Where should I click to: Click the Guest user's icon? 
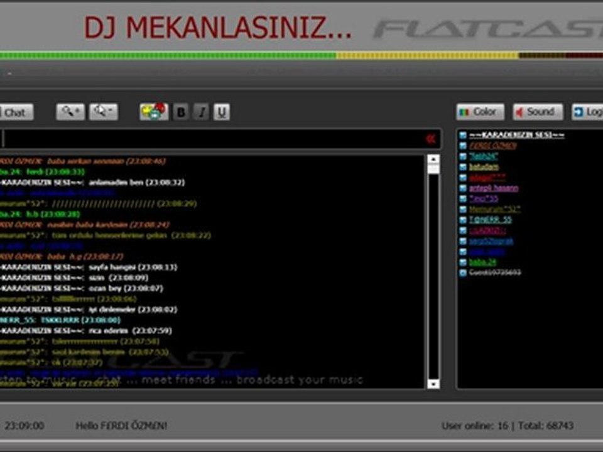coord(463,272)
